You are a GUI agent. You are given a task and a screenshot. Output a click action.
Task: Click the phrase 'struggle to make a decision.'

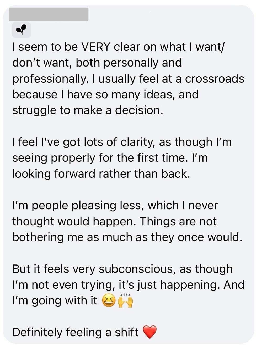tap(88, 110)
